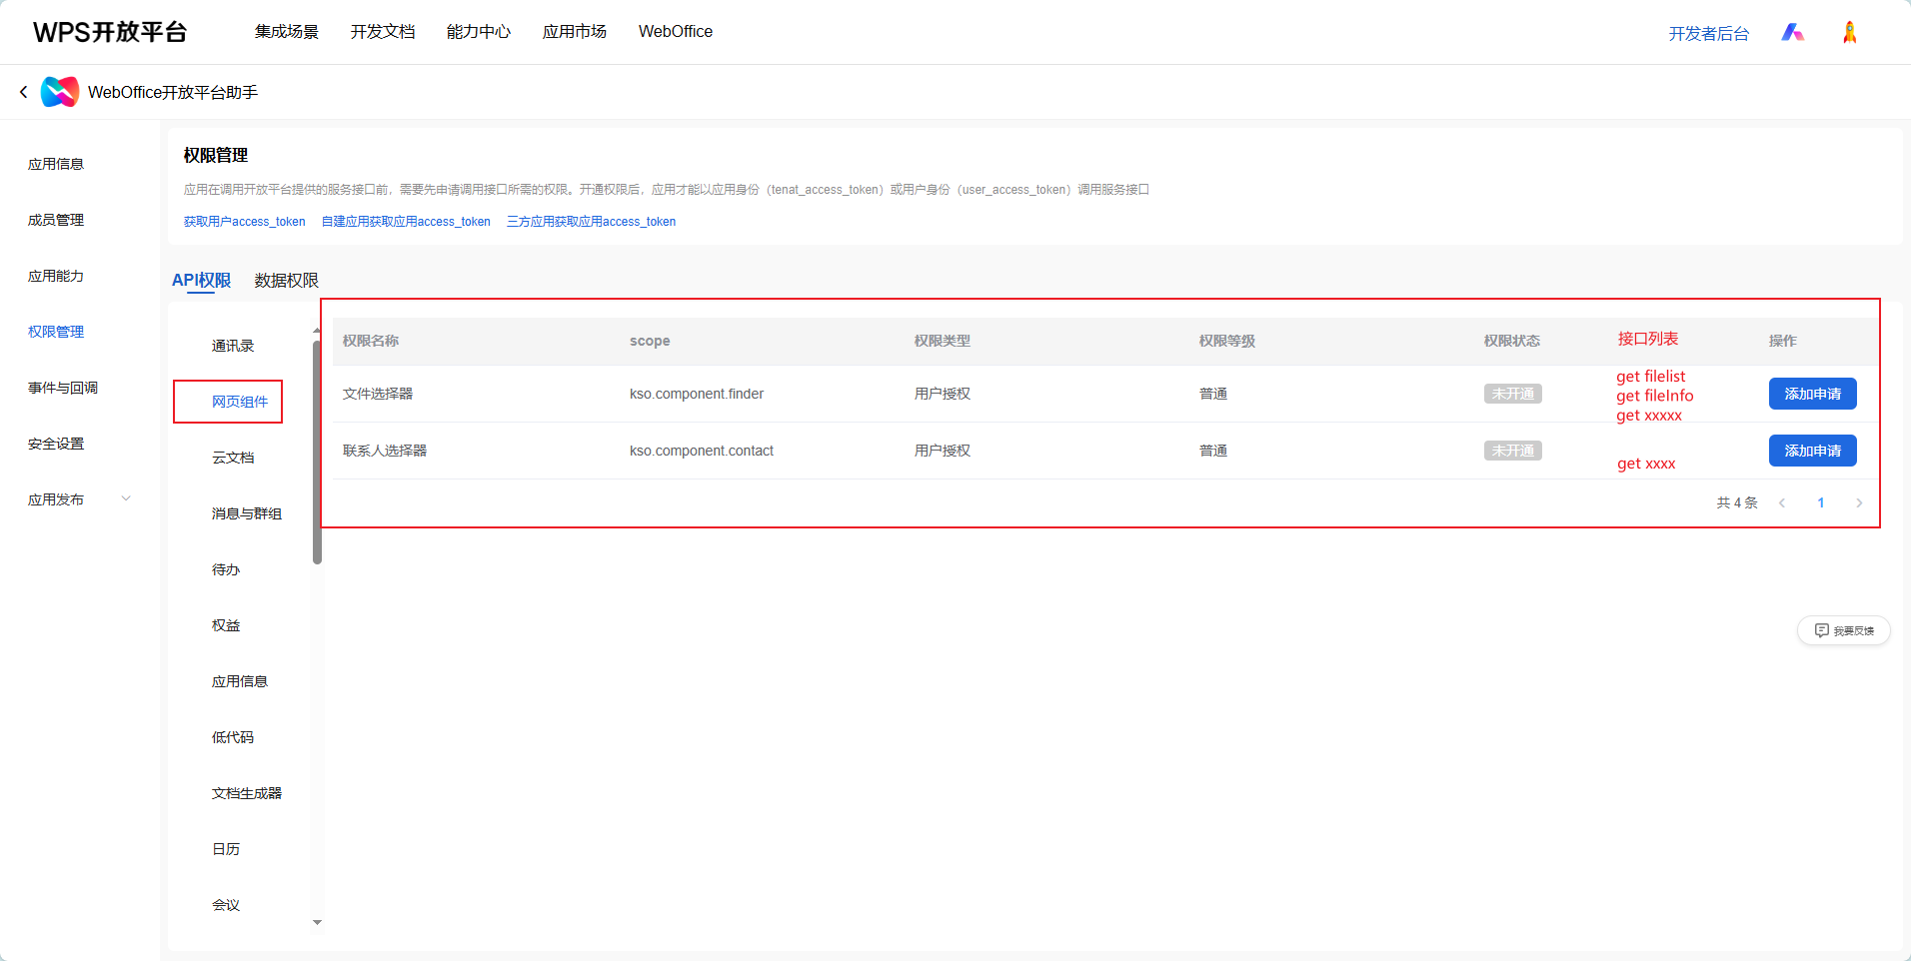
Task: Click the previous page arrow in pagination
Action: point(1782,502)
